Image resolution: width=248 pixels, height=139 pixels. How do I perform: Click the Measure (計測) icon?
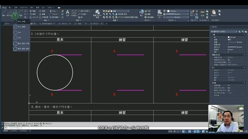click(202, 13)
